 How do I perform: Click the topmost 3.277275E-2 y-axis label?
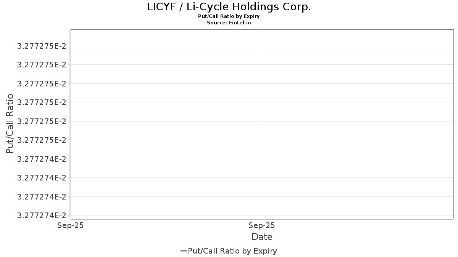(42, 46)
